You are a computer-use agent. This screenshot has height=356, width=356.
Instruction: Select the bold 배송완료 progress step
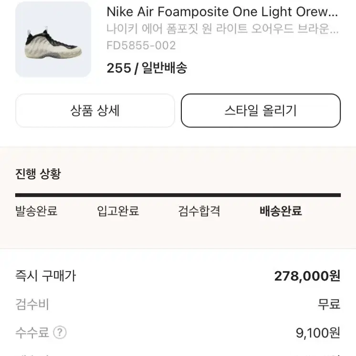tap(281, 211)
